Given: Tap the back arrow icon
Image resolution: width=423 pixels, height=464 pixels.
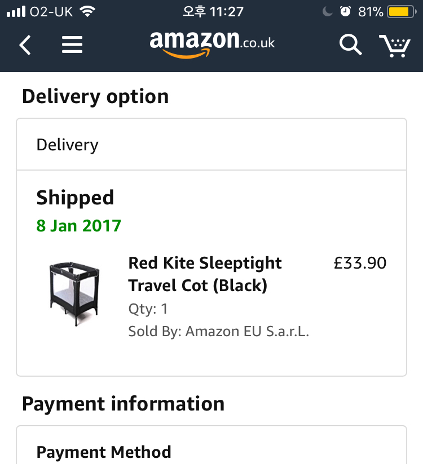Looking at the screenshot, I should (x=25, y=45).
